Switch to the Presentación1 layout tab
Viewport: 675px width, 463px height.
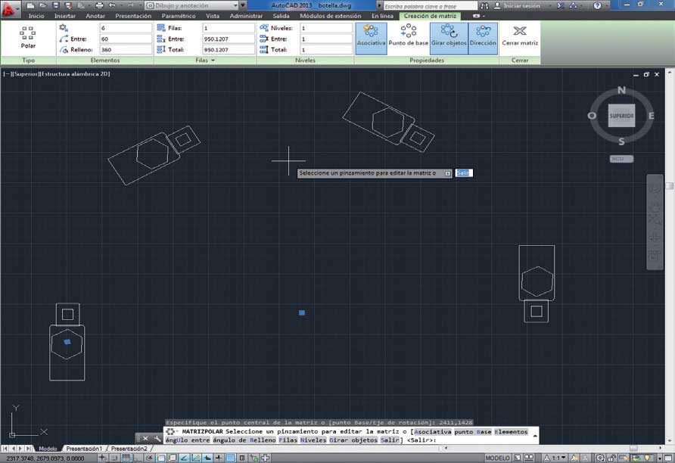pos(83,449)
